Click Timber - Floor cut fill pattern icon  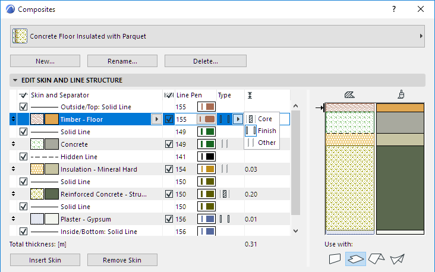pyautogui.click(x=37, y=119)
